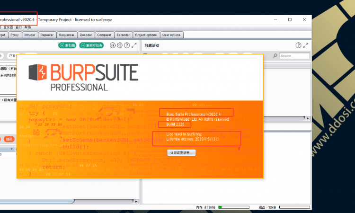Open the license key button 许可证密钥更...
Screen dimensions: 355x213
point(181,153)
